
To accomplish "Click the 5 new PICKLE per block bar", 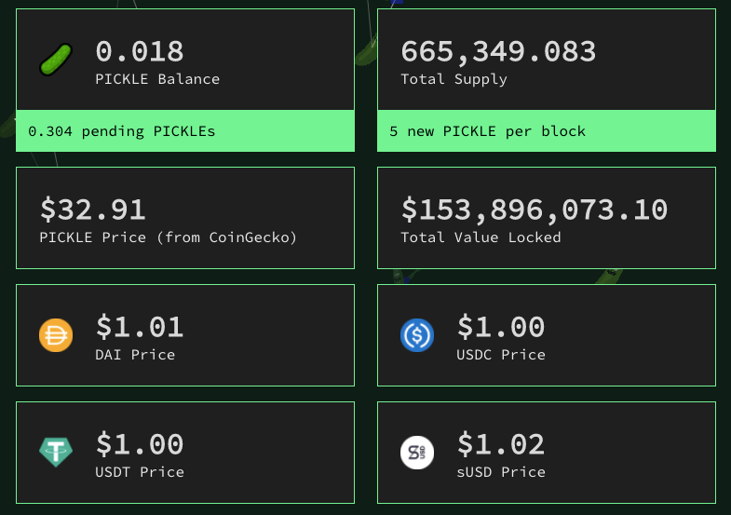I will pyautogui.click(x=547, y=131).
